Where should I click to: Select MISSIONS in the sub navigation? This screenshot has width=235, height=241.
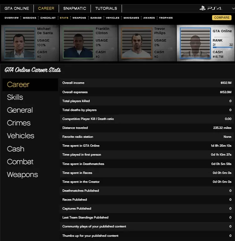[29, 18]
